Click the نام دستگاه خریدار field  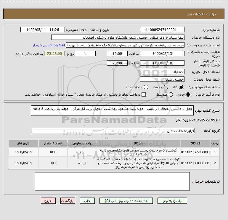(118, 37)
